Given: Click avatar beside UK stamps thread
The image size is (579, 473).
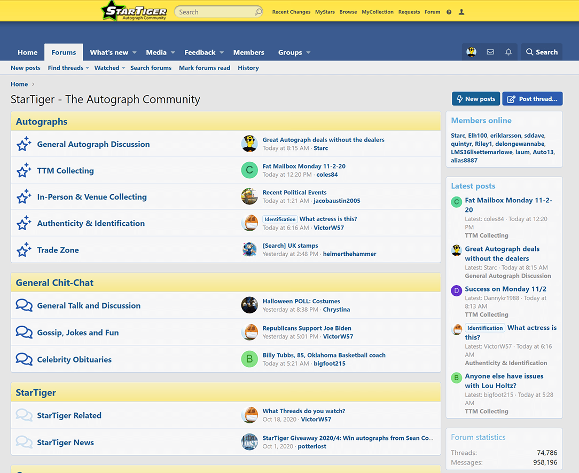Looking at the screenshot, I should [249, 249].
